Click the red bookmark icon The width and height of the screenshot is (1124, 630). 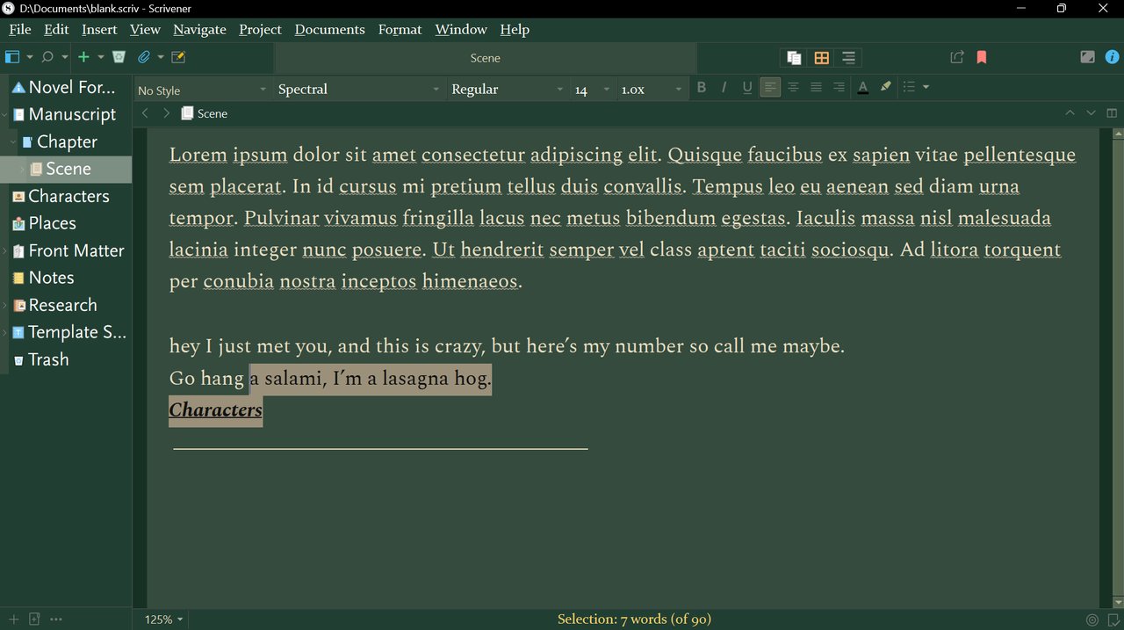[x=982, y=57]
